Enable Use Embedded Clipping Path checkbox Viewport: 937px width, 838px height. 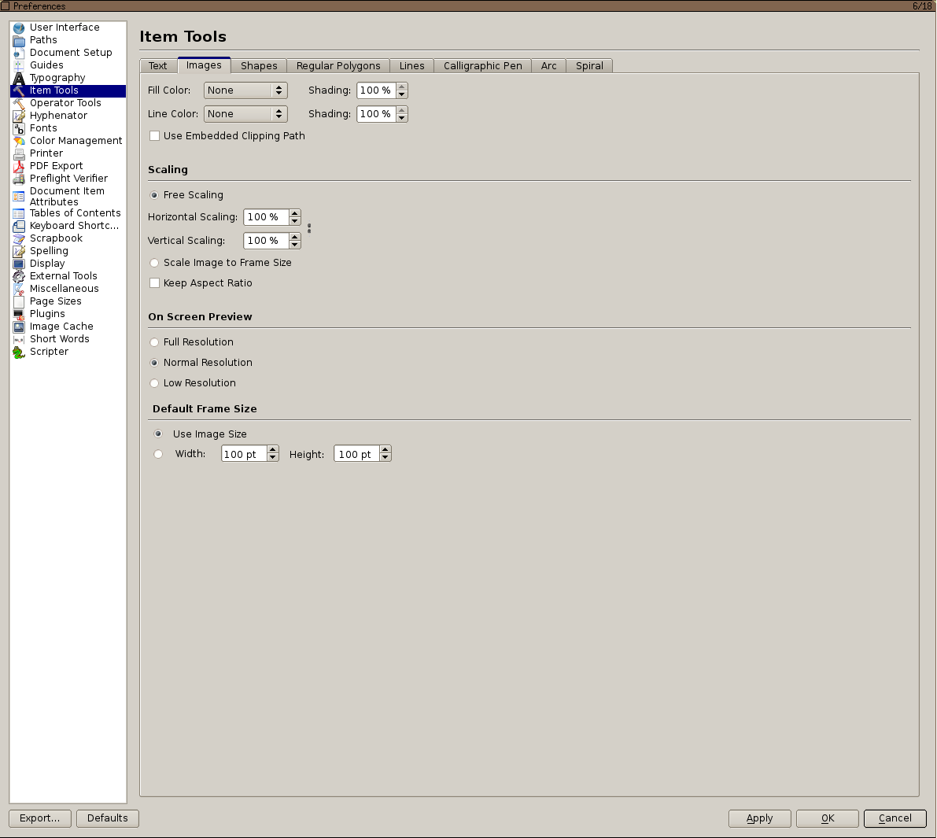[155, 136]
